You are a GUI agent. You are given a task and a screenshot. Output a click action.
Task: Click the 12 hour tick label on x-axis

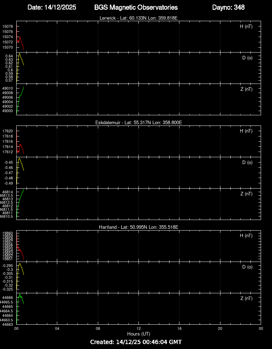[138, 328]
